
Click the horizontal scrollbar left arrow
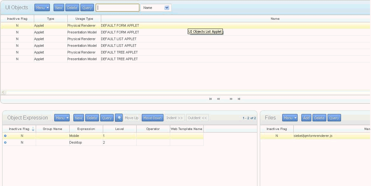point(3,92)
